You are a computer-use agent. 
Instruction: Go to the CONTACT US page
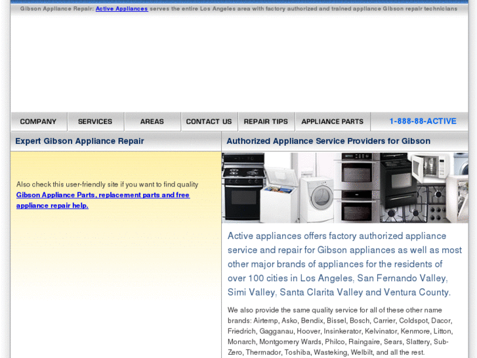(209, 122)
